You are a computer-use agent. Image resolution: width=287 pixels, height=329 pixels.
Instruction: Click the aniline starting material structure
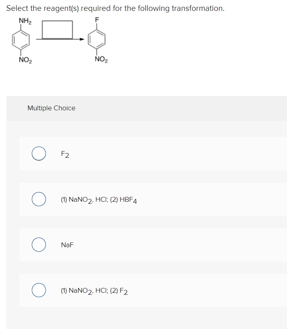click(x=21, y=39)
